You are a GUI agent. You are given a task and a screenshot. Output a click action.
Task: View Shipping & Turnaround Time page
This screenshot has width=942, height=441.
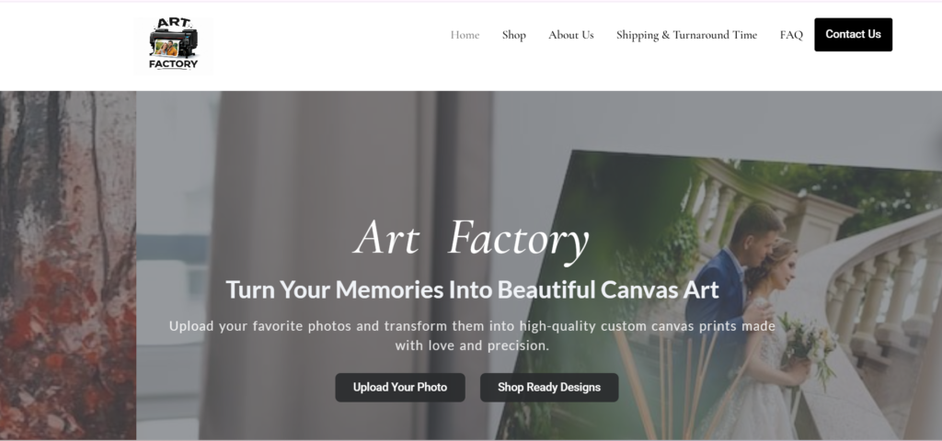[x=686, y=35]
